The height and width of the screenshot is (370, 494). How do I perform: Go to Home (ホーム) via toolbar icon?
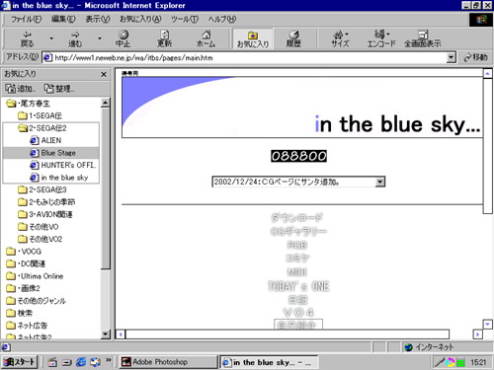(x=206, y=38)
